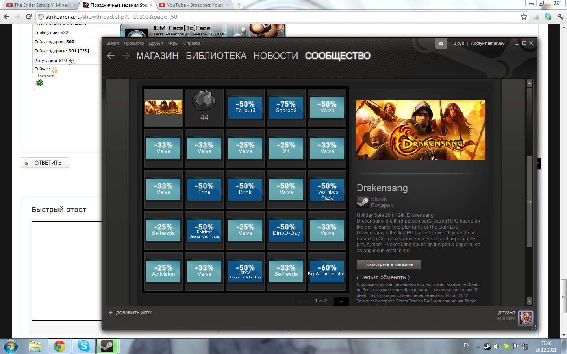Open the Друзья menu

coord(156,43)
